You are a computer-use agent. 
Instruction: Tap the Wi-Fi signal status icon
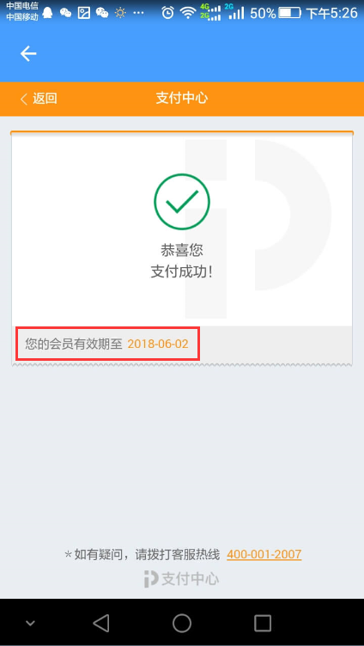click(x=188, y=13)
